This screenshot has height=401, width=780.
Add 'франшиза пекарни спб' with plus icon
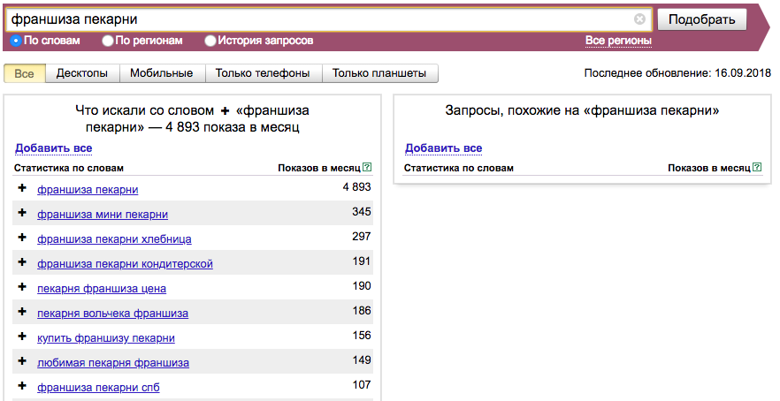click(22, 386)
